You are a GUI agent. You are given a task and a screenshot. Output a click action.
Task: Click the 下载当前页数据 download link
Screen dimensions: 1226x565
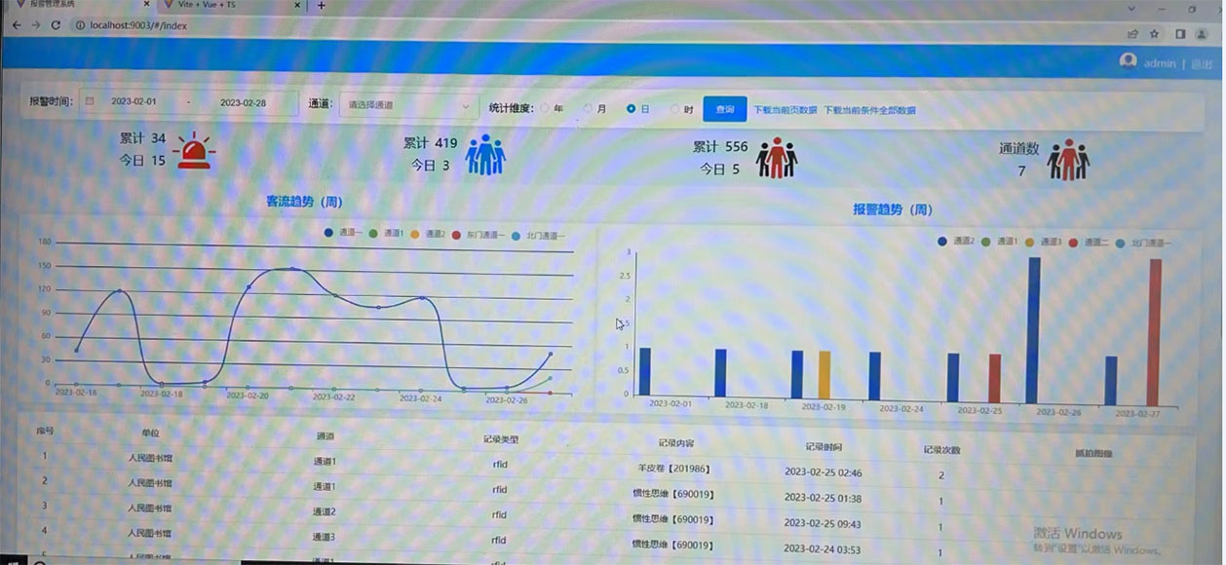(x=785, y=110)
